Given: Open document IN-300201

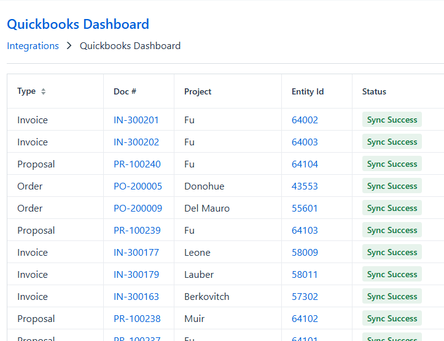Looking at the screenshot, I should click(136, 120).
